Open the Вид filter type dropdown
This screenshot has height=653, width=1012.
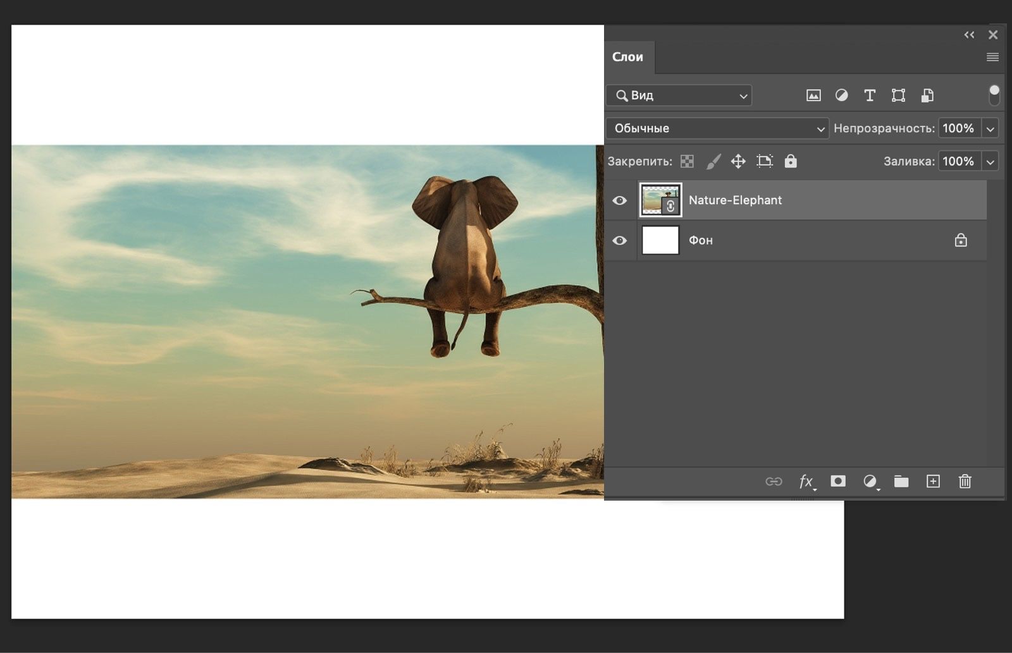[x=679, y=95]
